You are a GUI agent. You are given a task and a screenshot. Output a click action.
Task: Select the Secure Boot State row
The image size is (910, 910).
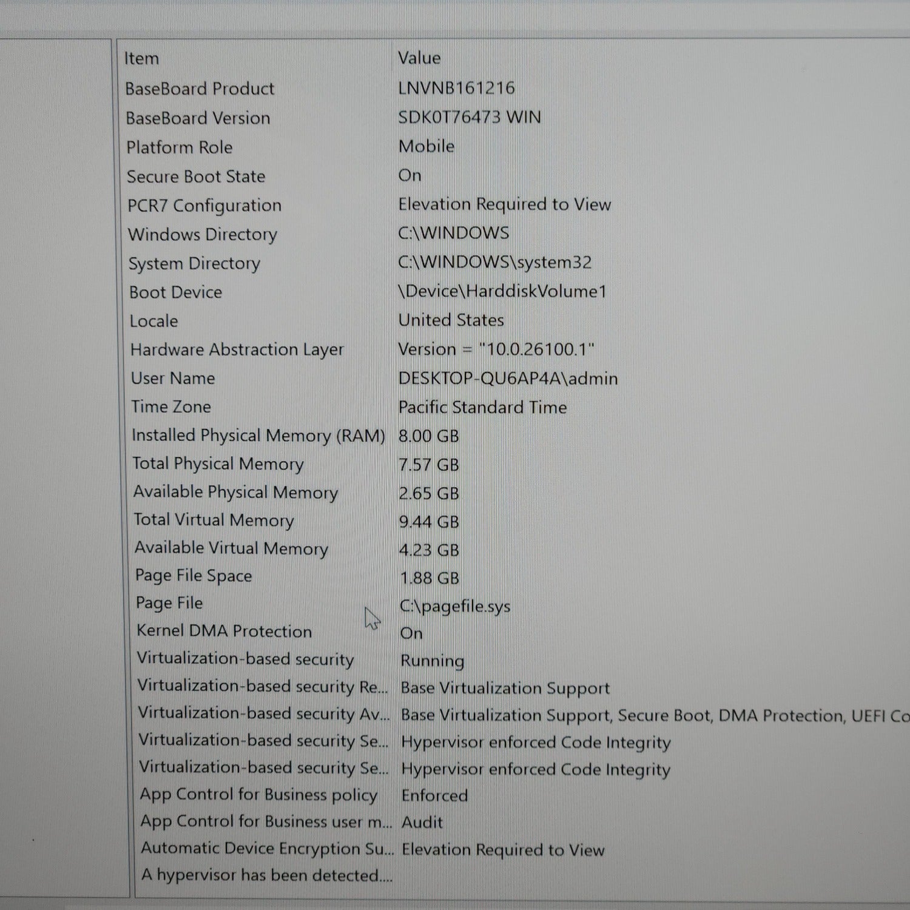[196, 177]
